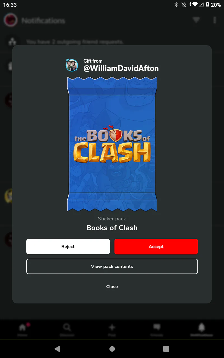The width and height of the screenshot is (224, 358).
Task: Reject the sticker pack gift
Action: click(68, 246)
